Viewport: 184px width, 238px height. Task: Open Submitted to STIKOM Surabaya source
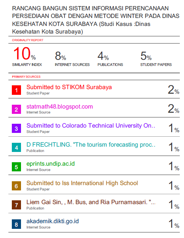[x=69, y=87]
